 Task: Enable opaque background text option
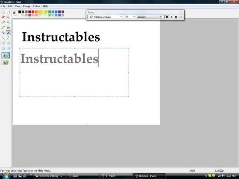coord(6,55)
